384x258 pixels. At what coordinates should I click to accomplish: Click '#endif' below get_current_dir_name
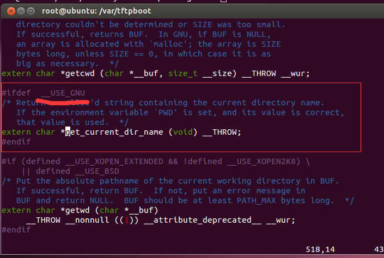16,142
